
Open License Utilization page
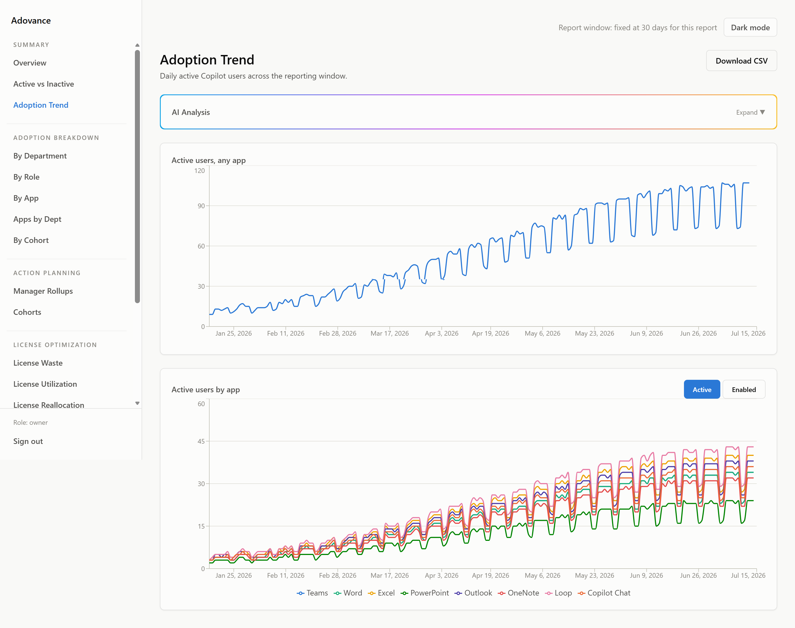(x=45, y=384)
